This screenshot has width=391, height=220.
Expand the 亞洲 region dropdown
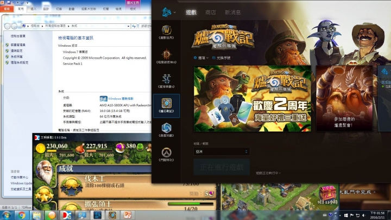[222, 152]
